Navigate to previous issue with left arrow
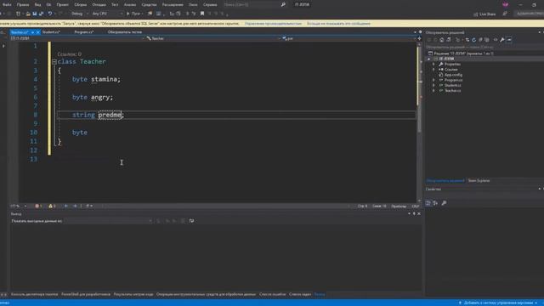 click(66, 206)
